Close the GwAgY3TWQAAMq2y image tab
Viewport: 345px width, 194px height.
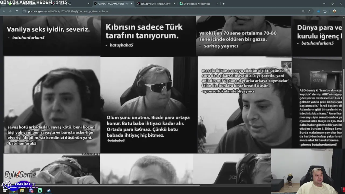(x=132, y=4)
